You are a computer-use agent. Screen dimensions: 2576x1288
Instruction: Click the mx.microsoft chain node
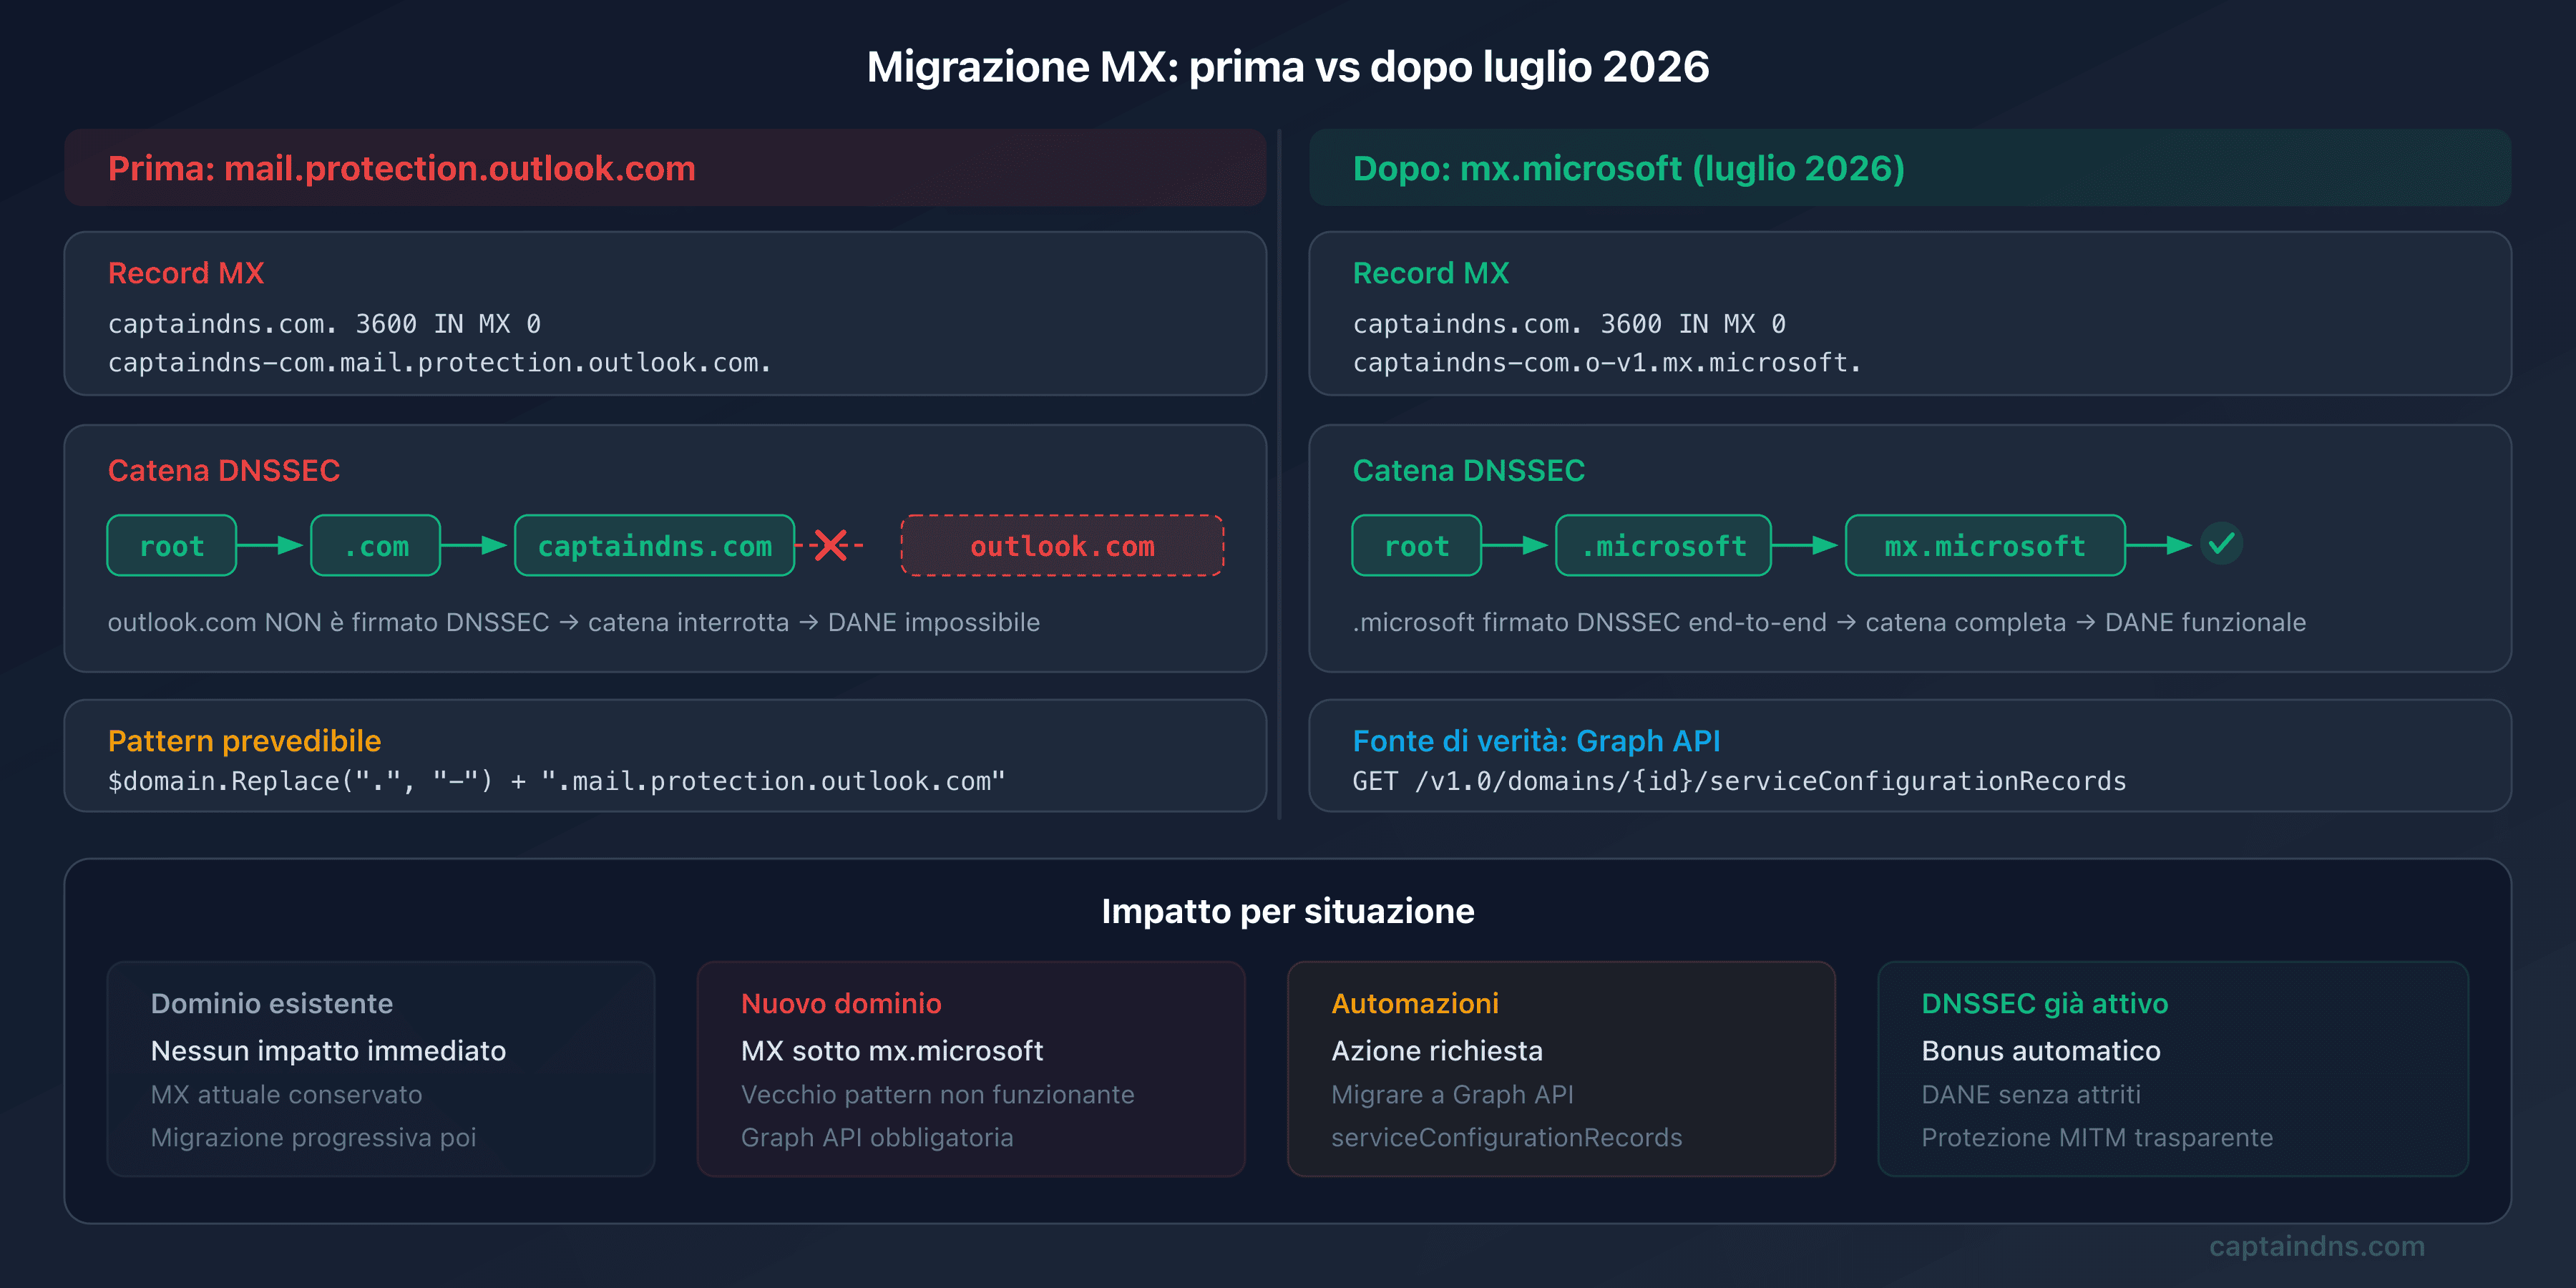coord(1985,545)
